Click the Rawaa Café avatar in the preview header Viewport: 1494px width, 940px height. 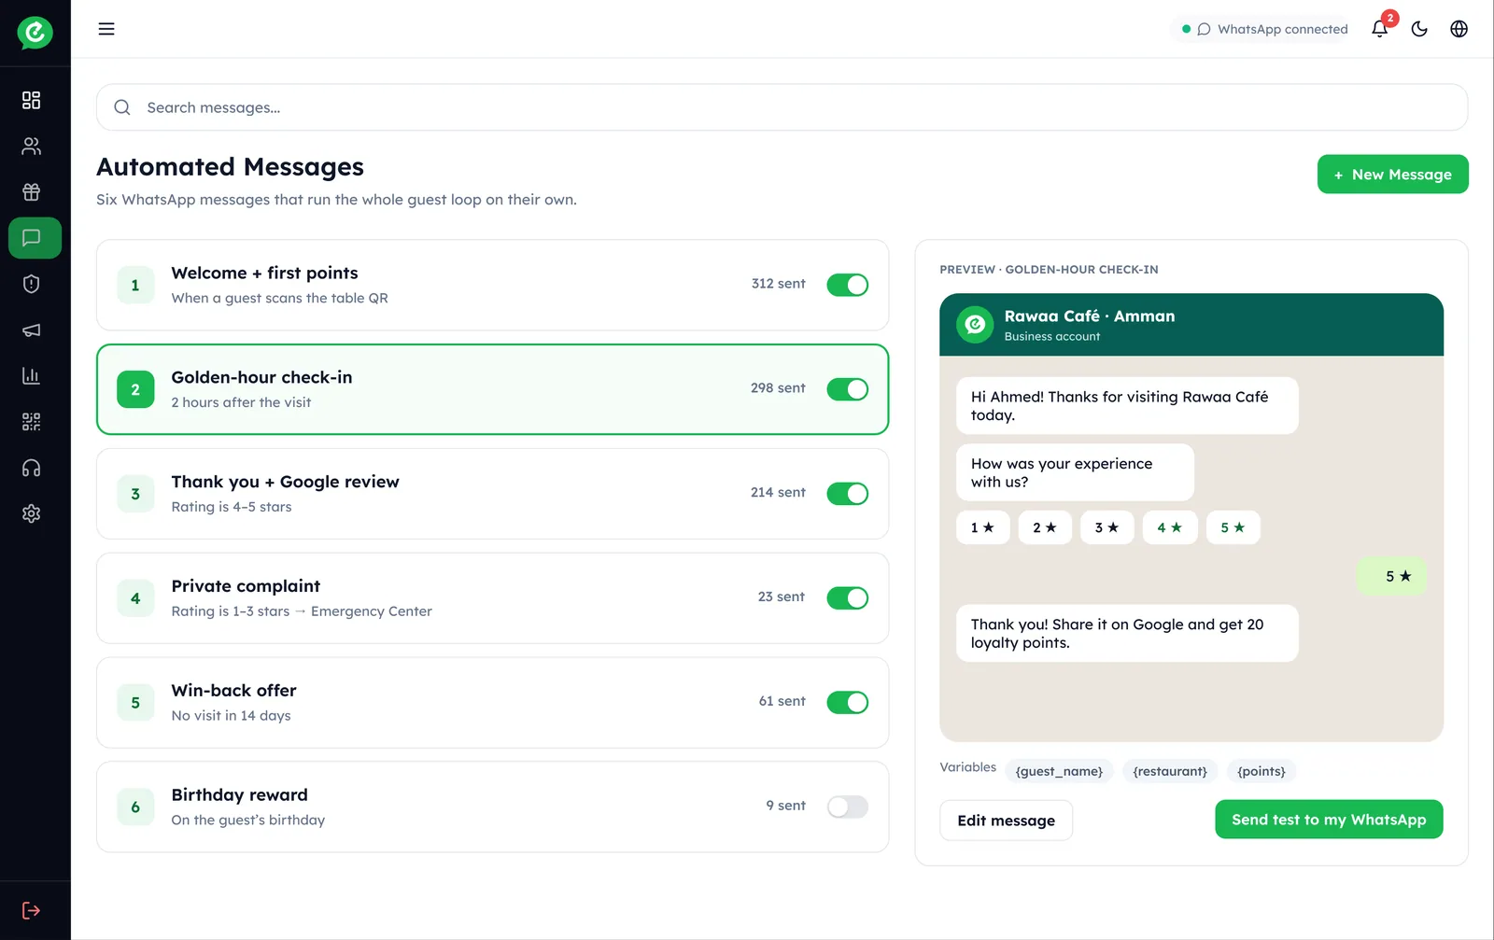975,325
